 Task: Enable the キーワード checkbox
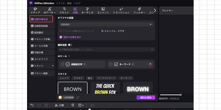[111, 64]
